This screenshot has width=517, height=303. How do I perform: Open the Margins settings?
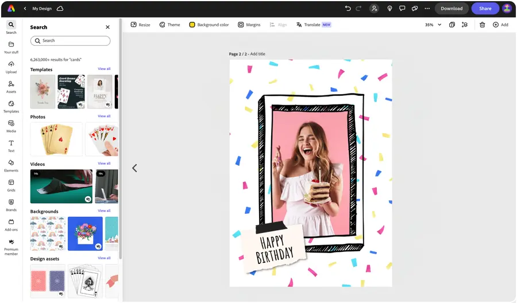[x=249, y=25]
